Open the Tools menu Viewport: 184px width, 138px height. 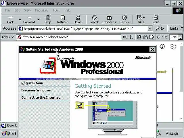click(56, 10)
